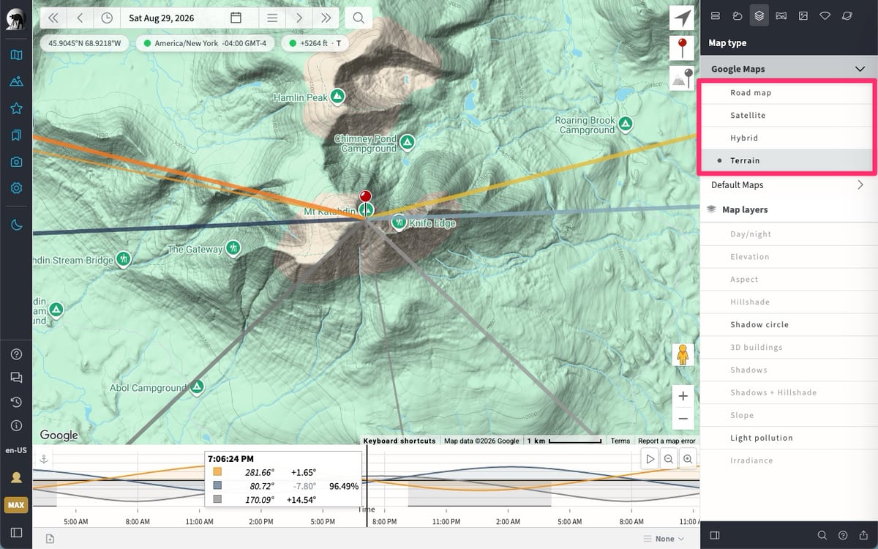Open settings gear in left sidebar

(x=16, y=187)
